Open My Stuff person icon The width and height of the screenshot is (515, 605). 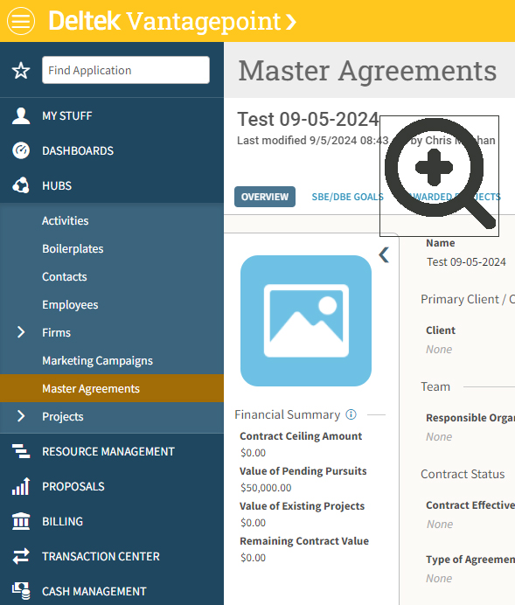[21, 115]
